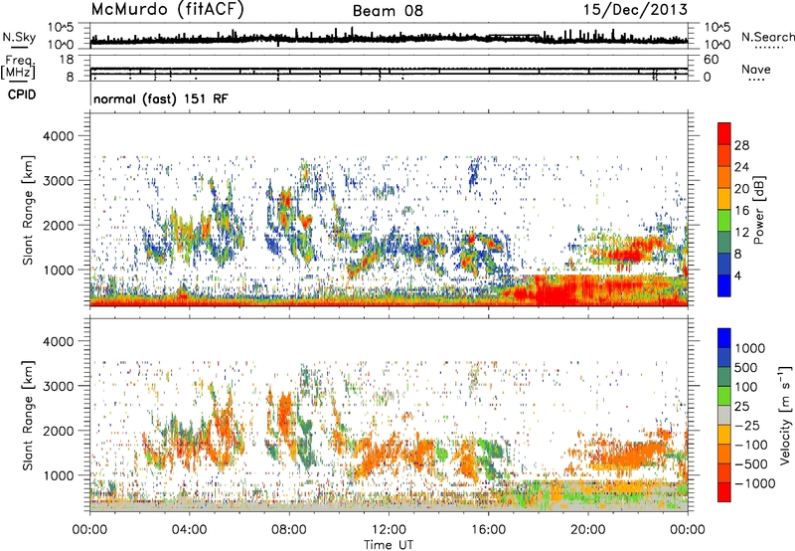Click the '16' power colorbar tick
The height and width of the screenshot is (551, 795).
point(741,211)
